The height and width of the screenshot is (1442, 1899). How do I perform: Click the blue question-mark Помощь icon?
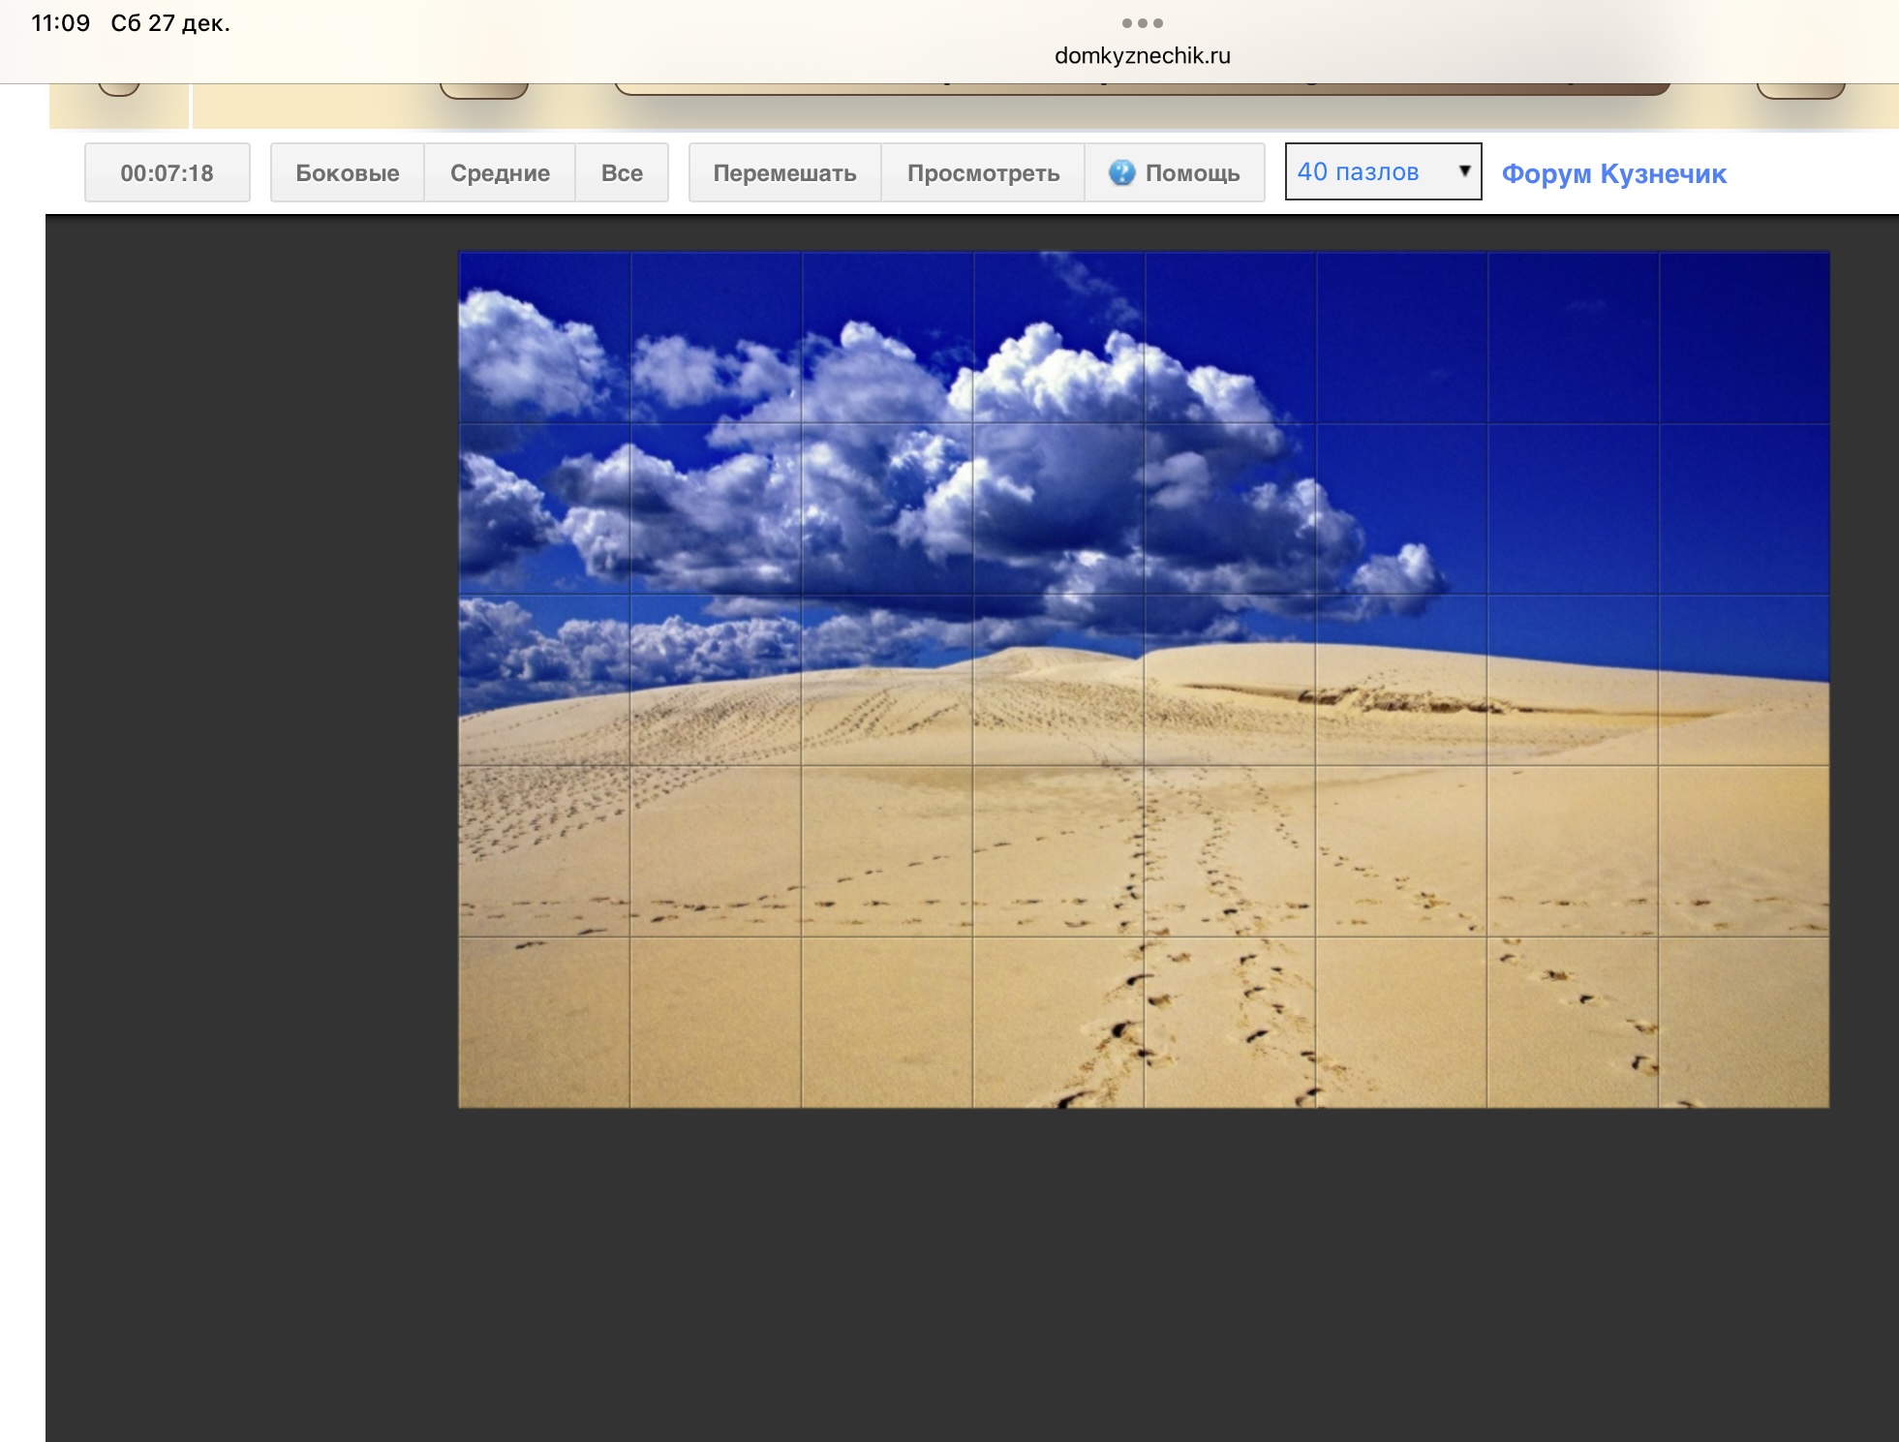pos(1121,172)
